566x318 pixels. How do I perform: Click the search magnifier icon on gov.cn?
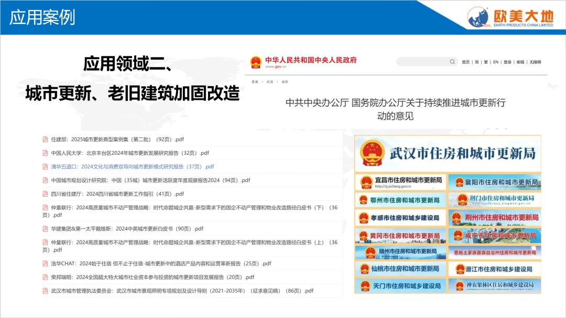[x=452, y=62]
